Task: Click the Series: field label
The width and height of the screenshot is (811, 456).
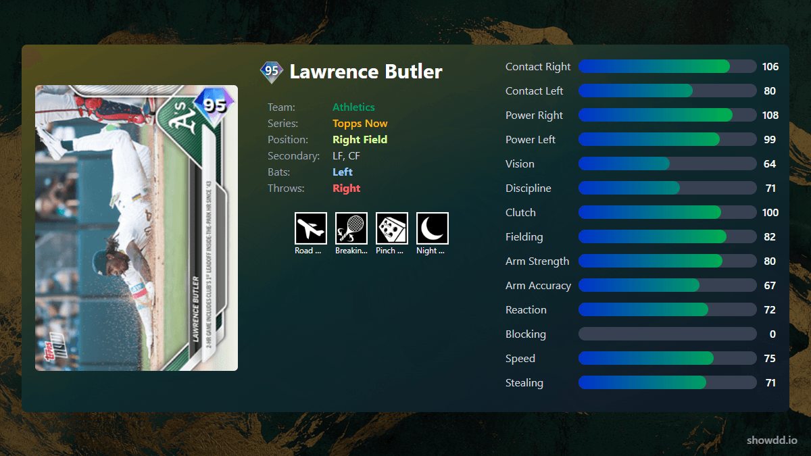Action: tap(282, 123)
